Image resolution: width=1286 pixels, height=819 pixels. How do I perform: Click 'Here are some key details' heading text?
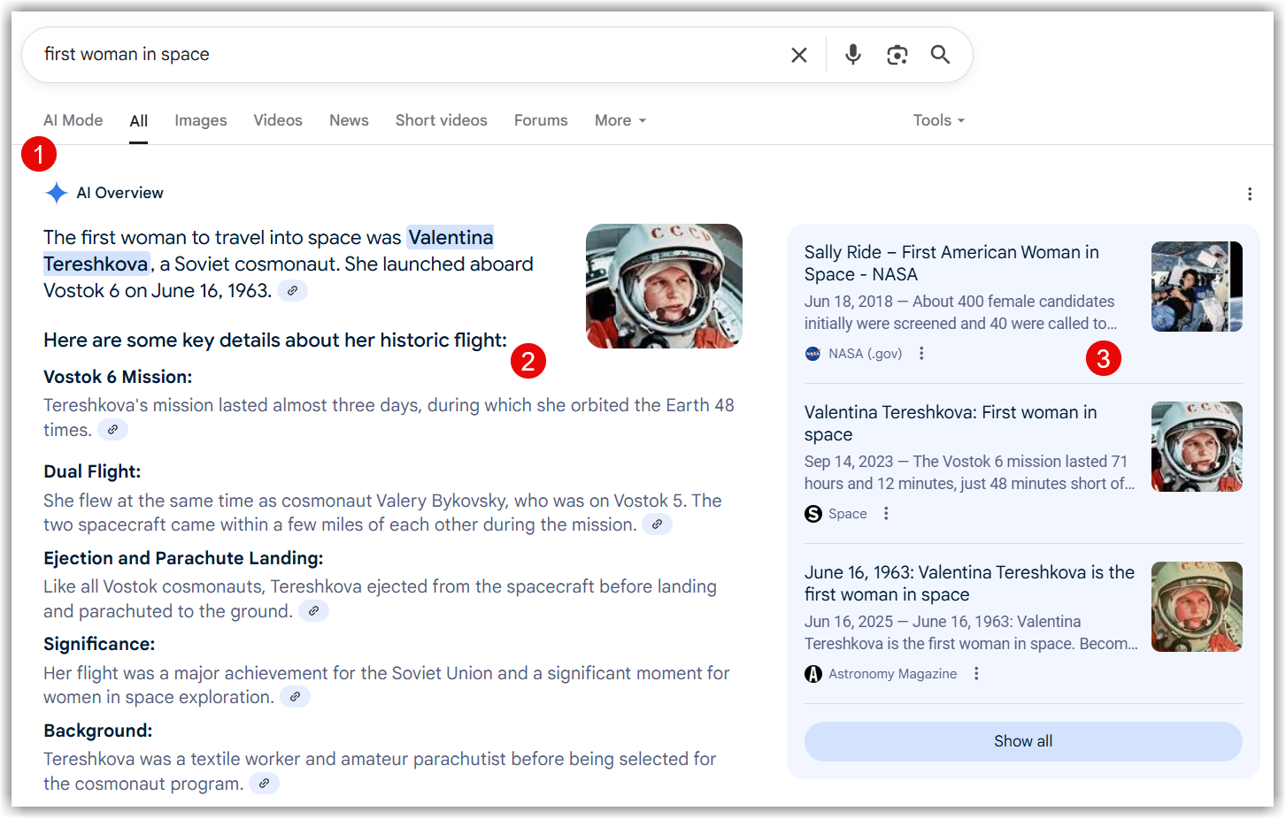click(275, 341)
